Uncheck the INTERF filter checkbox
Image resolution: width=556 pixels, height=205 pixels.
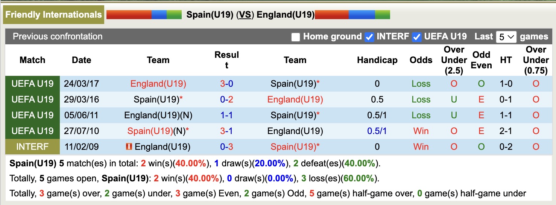(369, 37)
